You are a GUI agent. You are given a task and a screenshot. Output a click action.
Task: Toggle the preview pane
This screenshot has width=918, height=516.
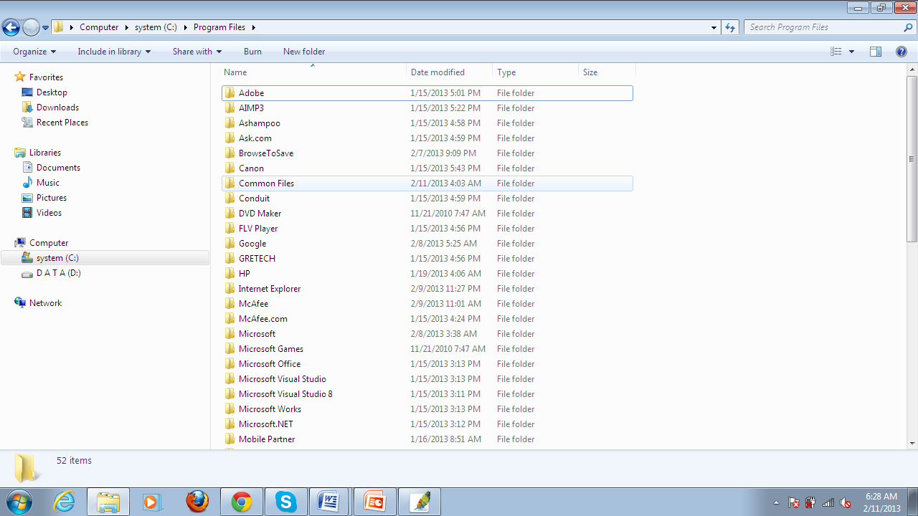[x=875, y=52]
